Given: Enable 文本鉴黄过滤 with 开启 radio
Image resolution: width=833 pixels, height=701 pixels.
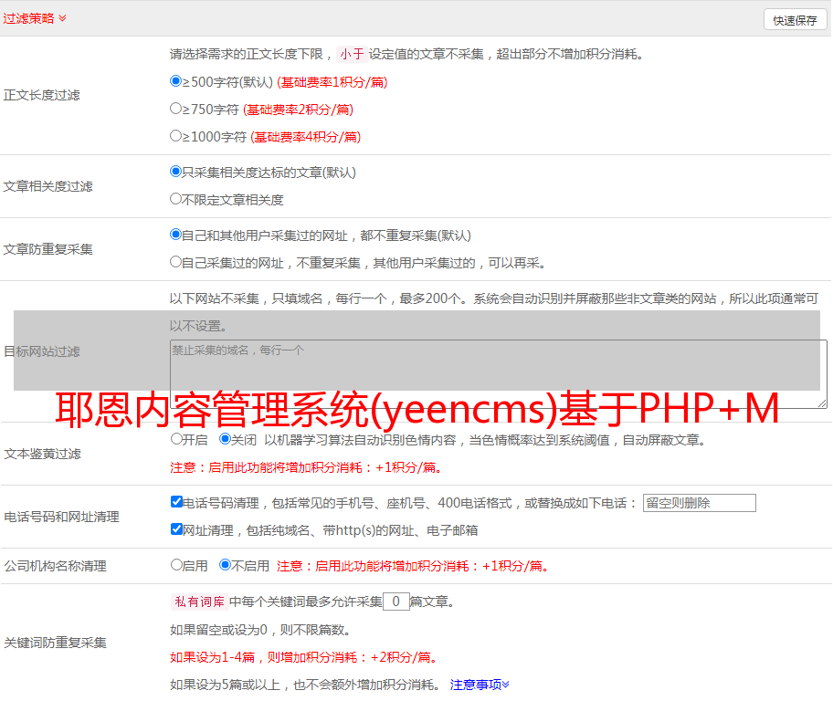Looking at the screenshot, I should (176, 439).
